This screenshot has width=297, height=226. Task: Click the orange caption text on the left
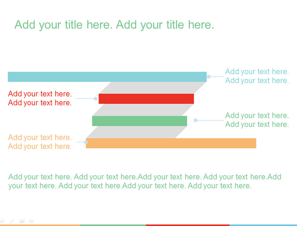(40, 142)
